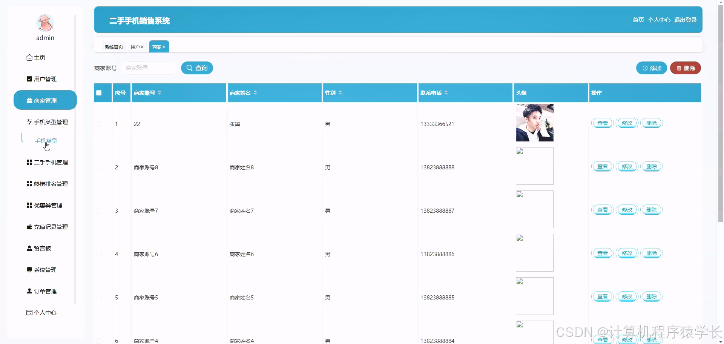Delete the 商家账号8 row
This screenshot has width=724, height=344.
(652, 166)
